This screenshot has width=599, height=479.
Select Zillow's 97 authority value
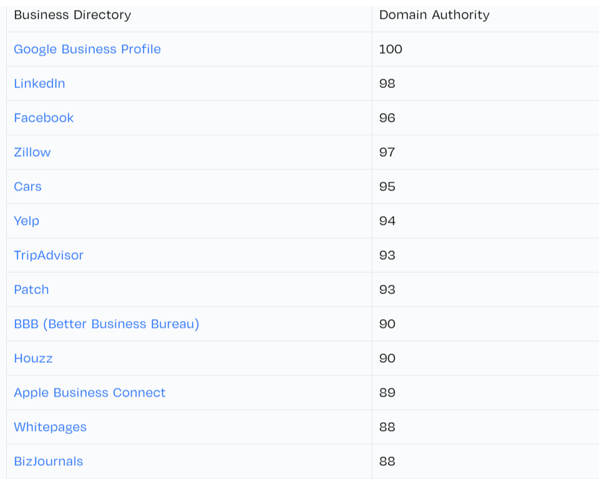387,152
